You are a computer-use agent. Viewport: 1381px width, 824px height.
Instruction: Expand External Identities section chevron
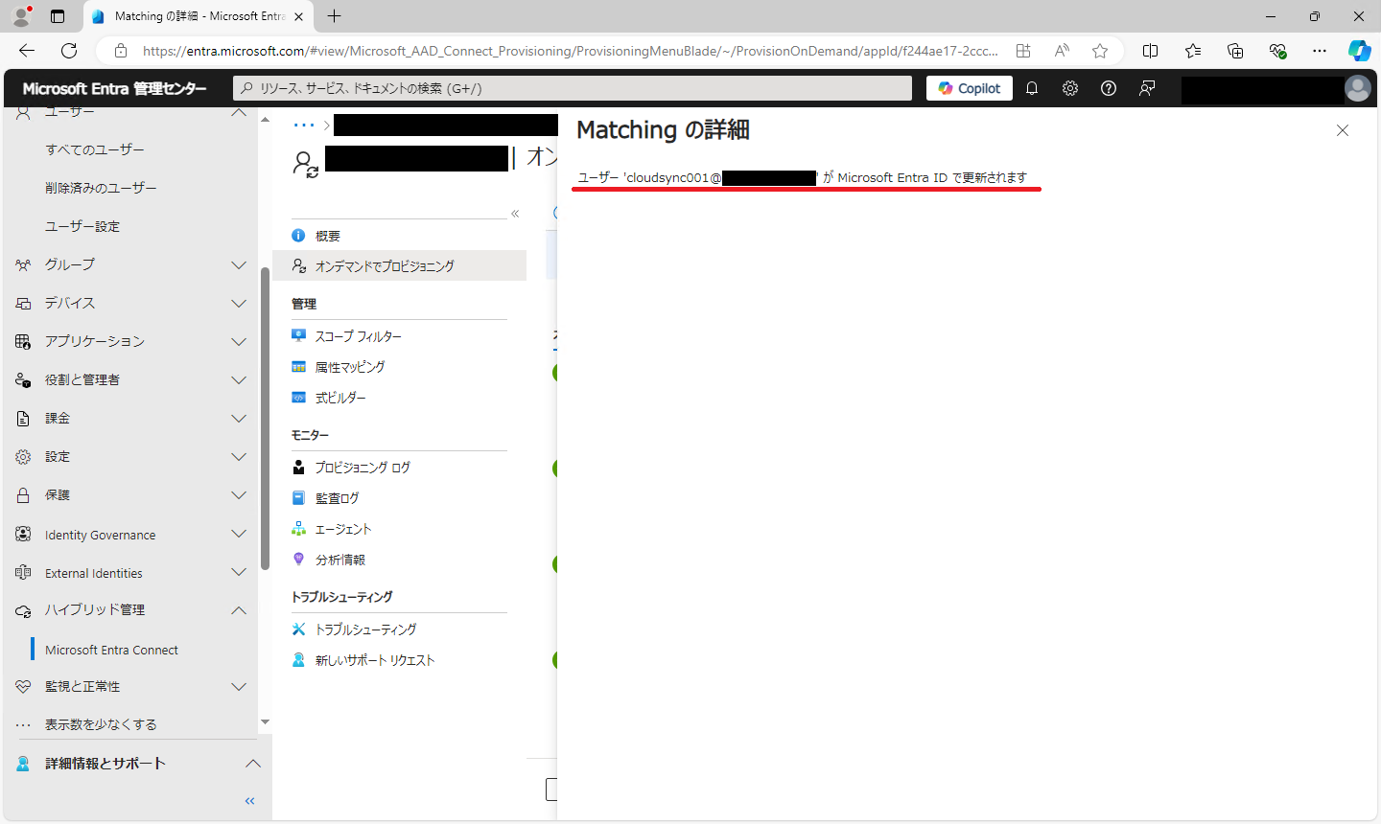click(239, 572)
